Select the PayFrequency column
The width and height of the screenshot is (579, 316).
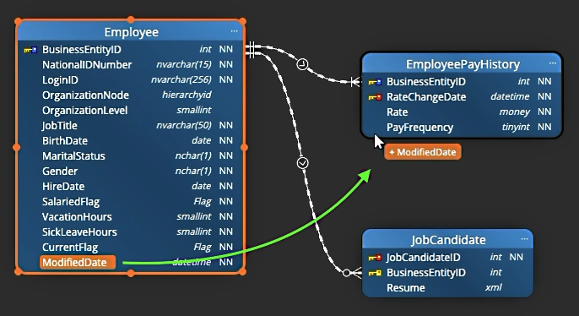[419, 127]
